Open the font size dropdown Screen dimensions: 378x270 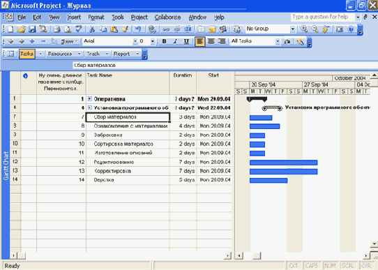point(152,41)
